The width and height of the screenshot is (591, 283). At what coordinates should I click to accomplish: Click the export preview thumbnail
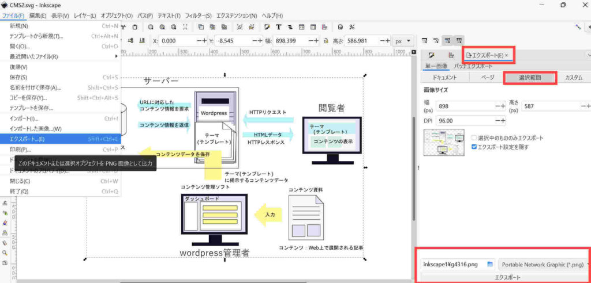coord(444,142)
